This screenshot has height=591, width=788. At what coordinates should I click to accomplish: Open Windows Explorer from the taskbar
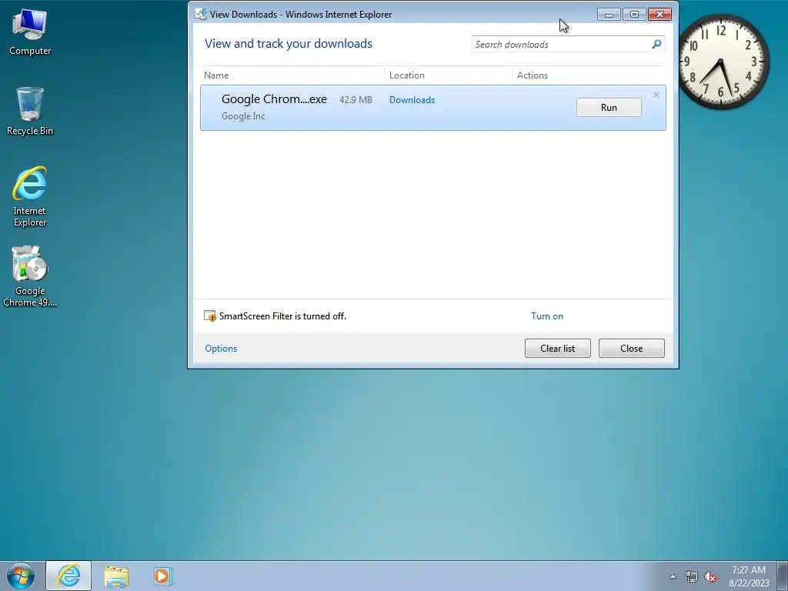click(116, 576)
